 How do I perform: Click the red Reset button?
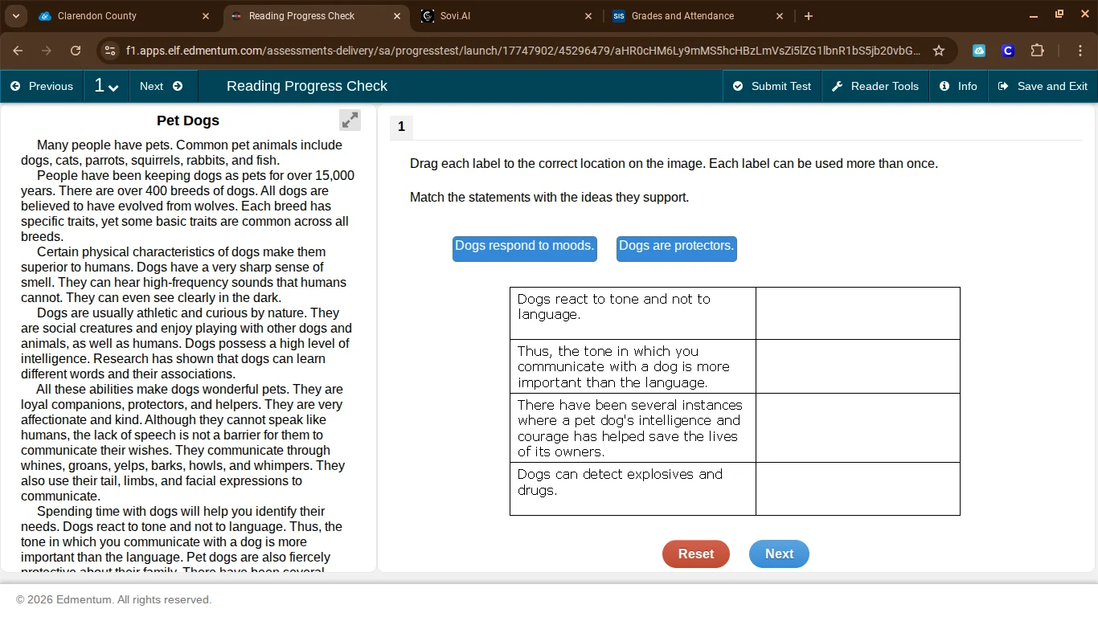point(696,554)
